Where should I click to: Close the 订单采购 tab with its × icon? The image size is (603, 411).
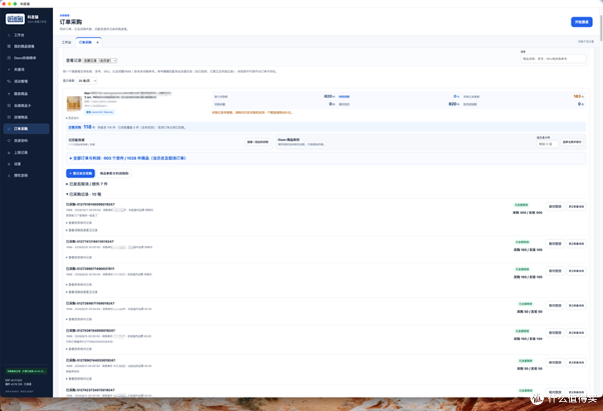tap(98, 42)
